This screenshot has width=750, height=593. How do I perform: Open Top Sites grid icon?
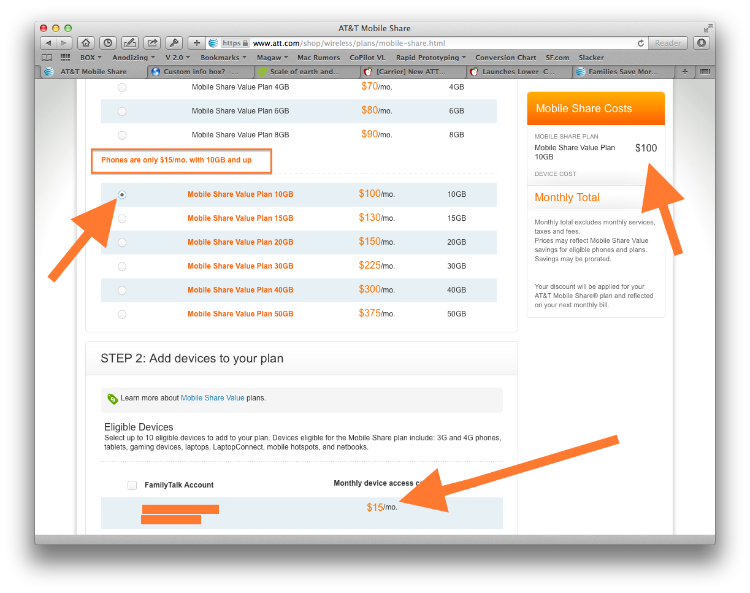[65, 58]
